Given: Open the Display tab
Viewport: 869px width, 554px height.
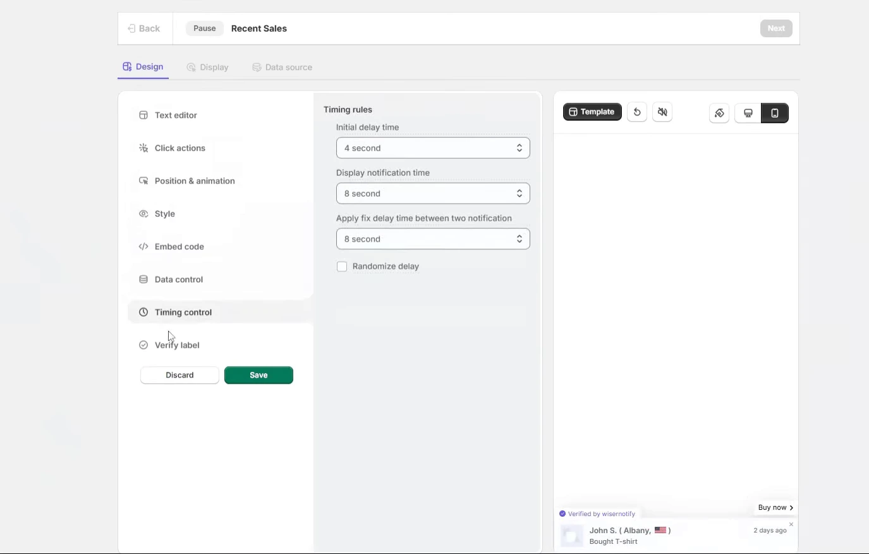Looking at the screenshot, I should tap(207, 67).
